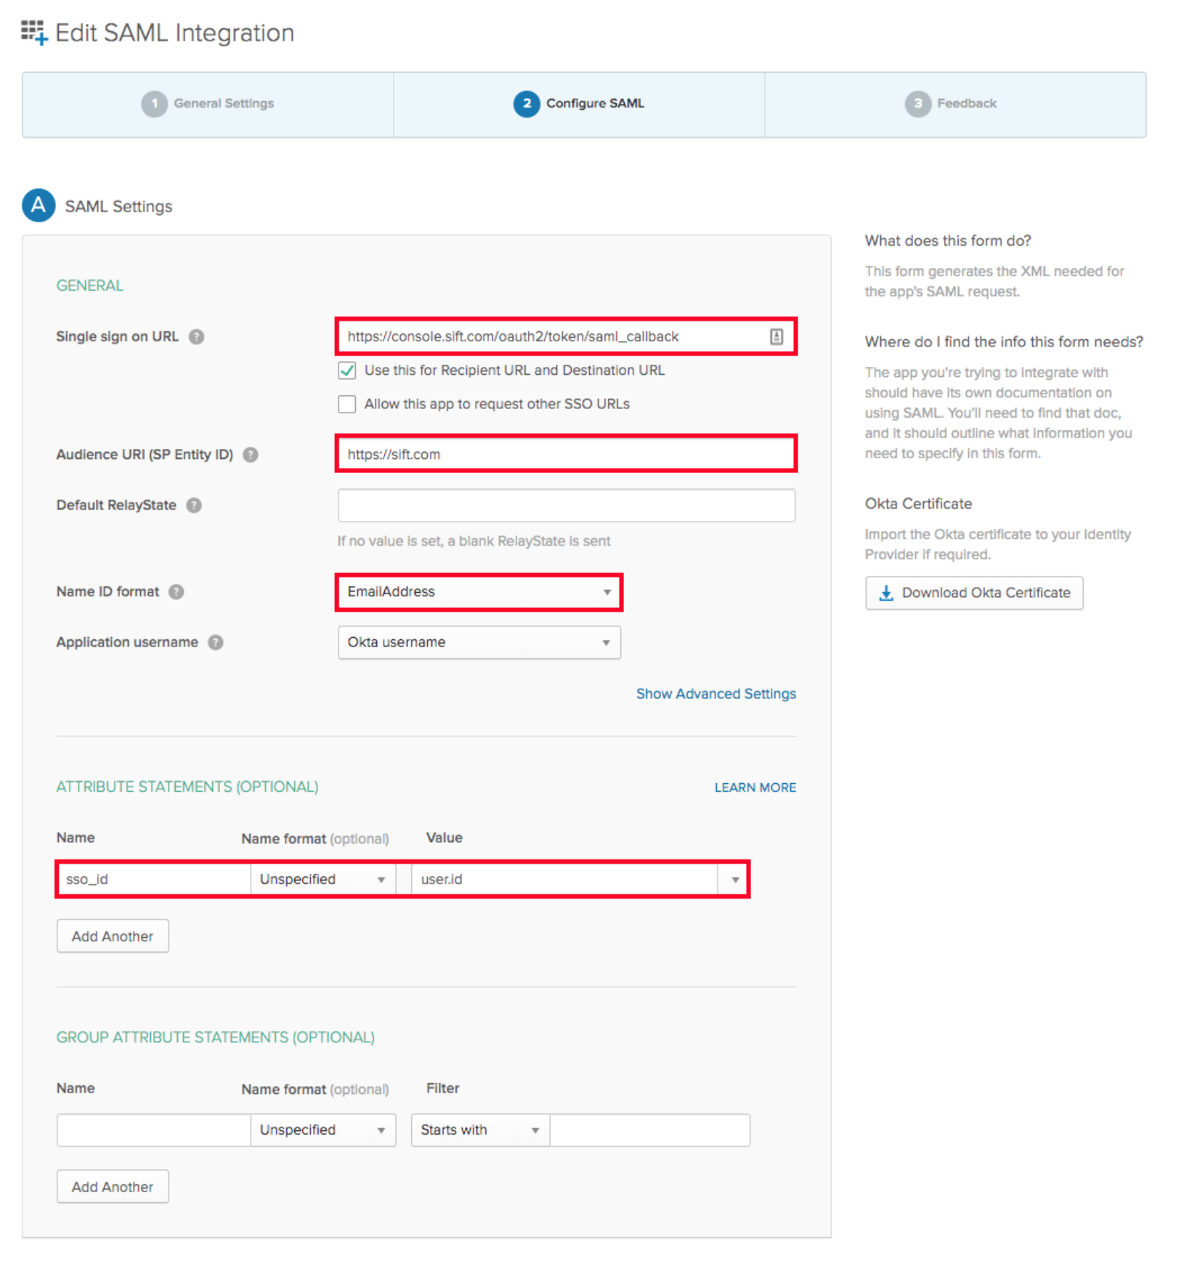Open the sso_id Name format dropdown
Screen dimensions: 1184x1264
323,880
